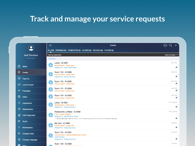Click the Notifications bell sidebar icon
This screenshot has width=195, height=146.
pos(19,127)
